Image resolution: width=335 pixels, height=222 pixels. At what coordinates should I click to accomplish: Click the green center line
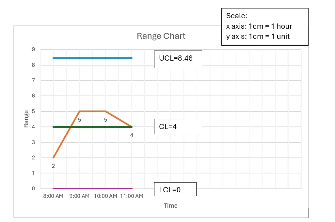[x=98, y=127]
